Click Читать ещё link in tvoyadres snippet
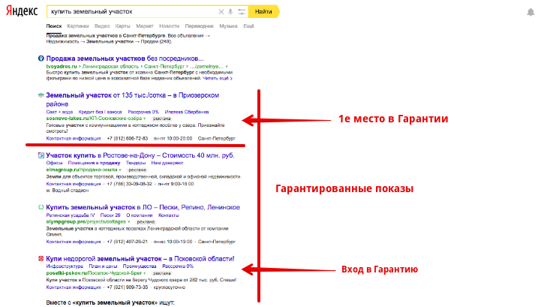 217,78
